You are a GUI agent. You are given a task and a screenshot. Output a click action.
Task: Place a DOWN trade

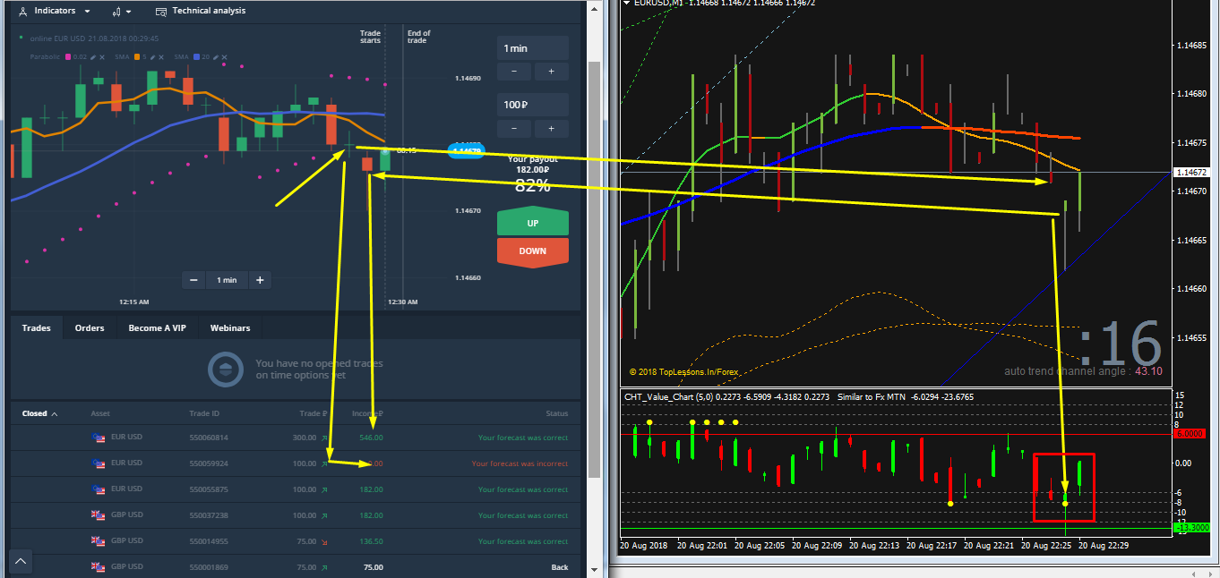[x=533, y=251]
